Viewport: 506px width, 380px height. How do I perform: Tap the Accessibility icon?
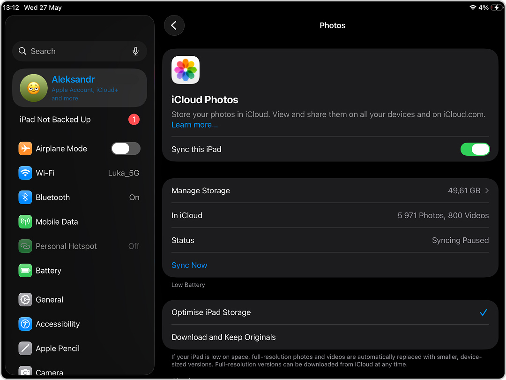click(x=25, y=324)
